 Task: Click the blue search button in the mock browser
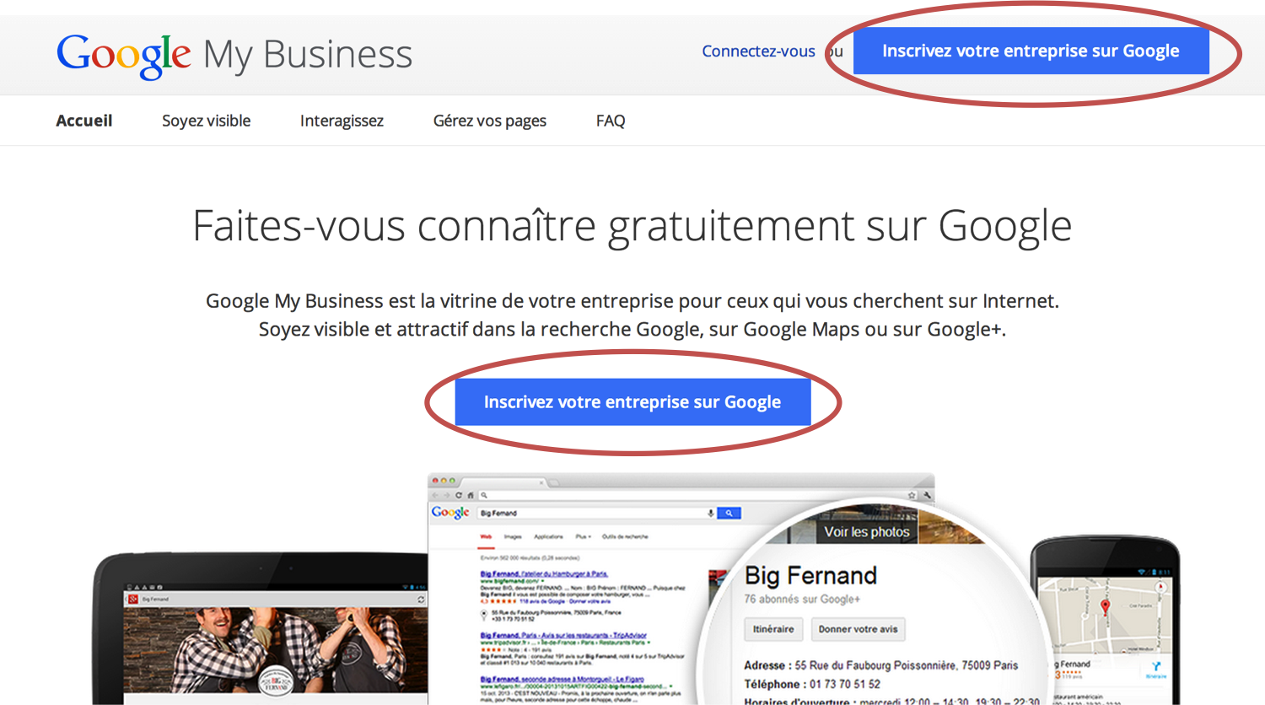click(x=729, y=513)
